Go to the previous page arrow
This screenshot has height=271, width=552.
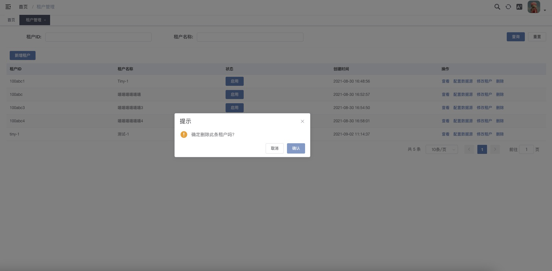(469, 149)
